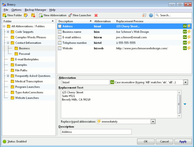Click the blue help question mark icon
Viewport: 194px width, 147px height.
(151, 15)
